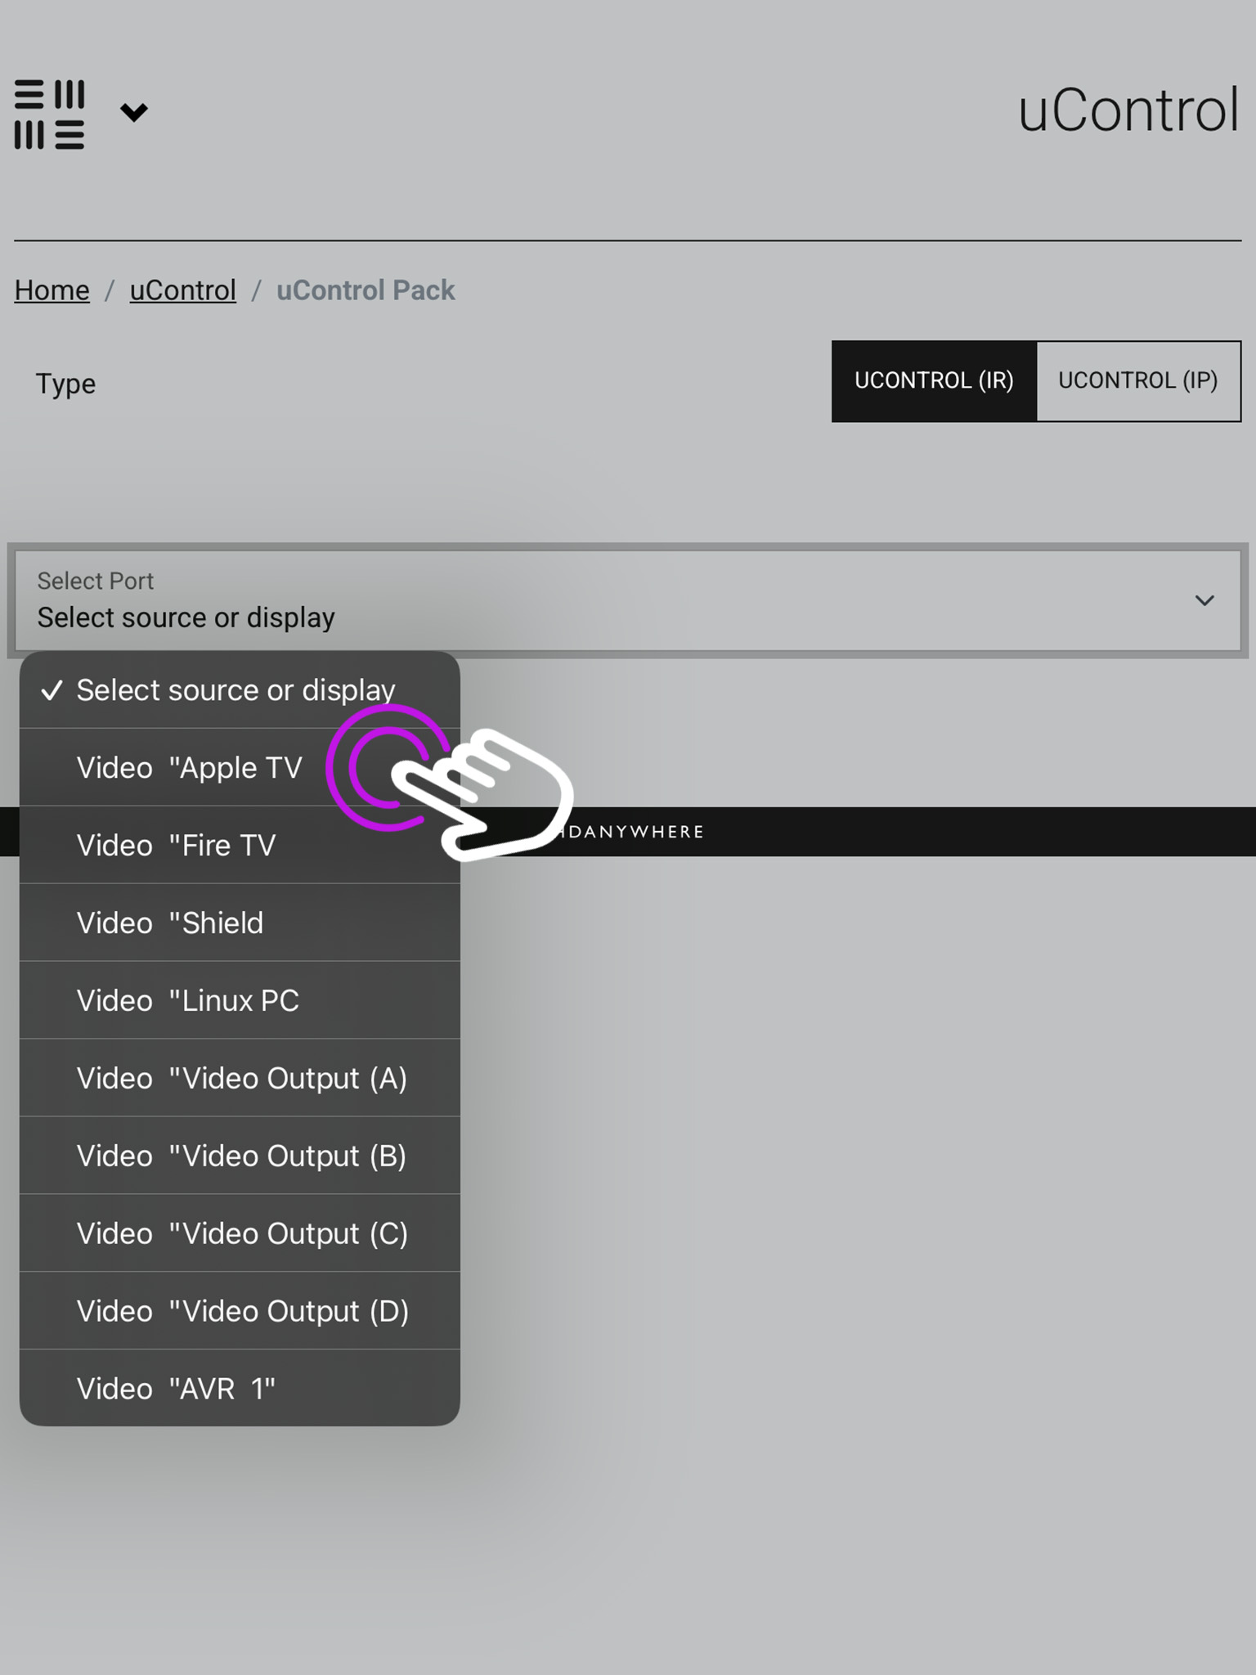The height and width of the screenshot is (1675, 1256).
Task: Click the Select Port chevron arrow
Action: 1204,600
